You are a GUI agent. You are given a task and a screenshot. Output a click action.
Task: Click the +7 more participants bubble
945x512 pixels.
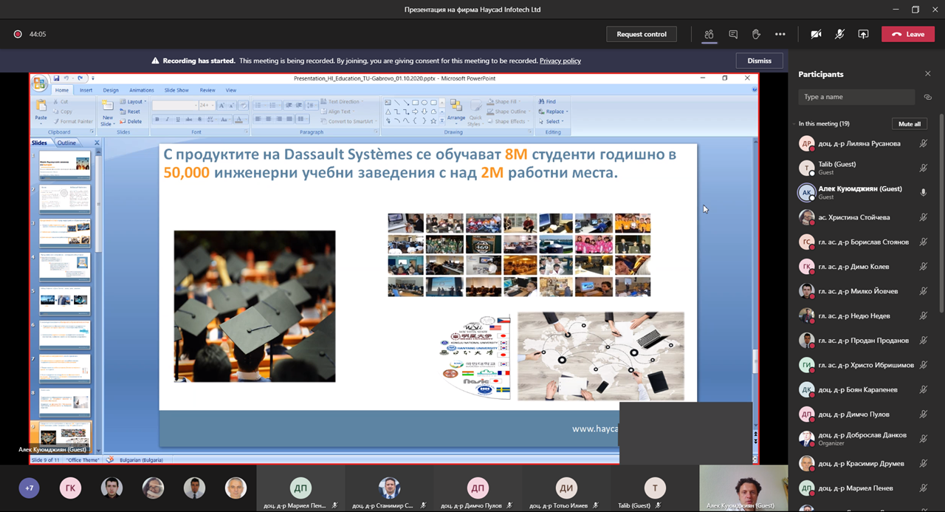pyautogui.click(x=29, y=488)
